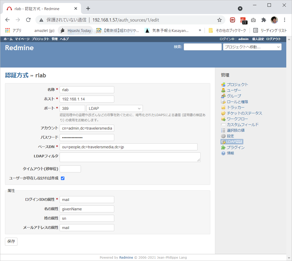Click the 認証方式 breadcrumb link
Screen dimensions: 292x261
(17, 75)
